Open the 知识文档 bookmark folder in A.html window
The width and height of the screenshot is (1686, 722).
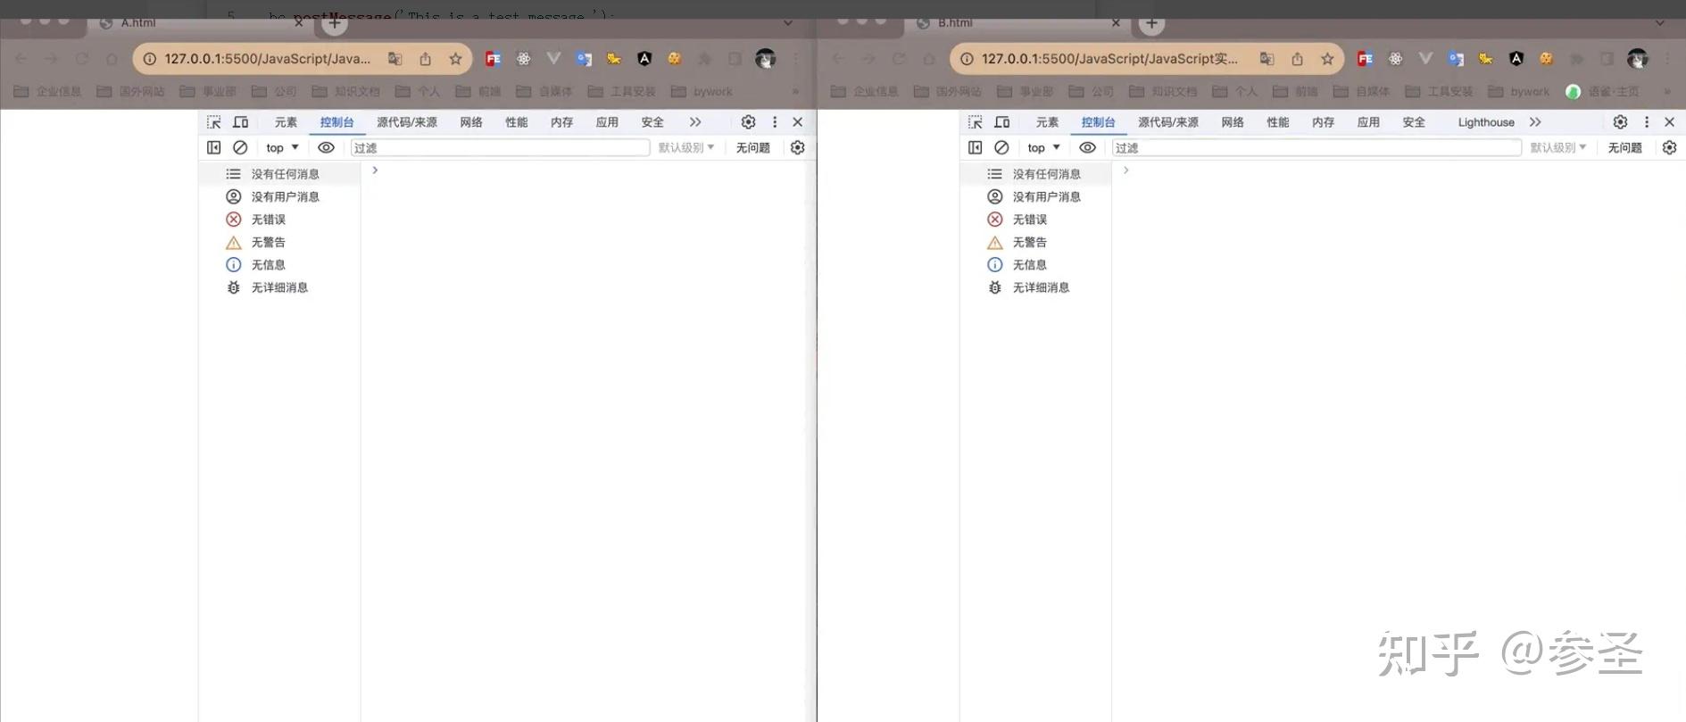(x=346, y=91)
